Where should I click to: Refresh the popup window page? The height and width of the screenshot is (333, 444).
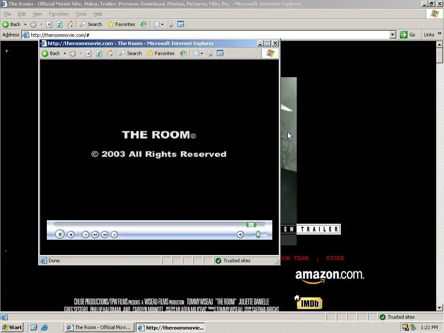pos(99,53)
